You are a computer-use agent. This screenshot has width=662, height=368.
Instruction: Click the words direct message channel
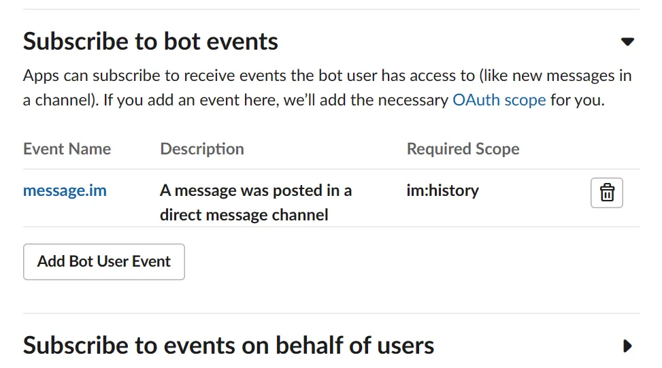coord(244,215)
